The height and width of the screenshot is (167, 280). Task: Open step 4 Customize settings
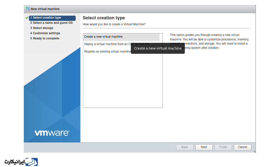point(45,33)
